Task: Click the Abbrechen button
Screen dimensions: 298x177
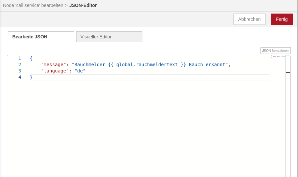Action: click(x=249, y=19)
